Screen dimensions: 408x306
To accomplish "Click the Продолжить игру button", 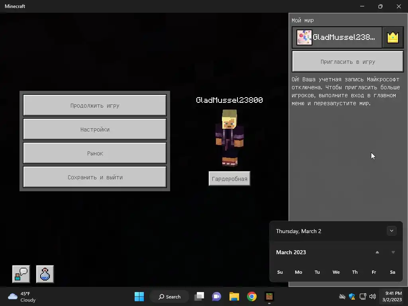I will click(95, 105).
